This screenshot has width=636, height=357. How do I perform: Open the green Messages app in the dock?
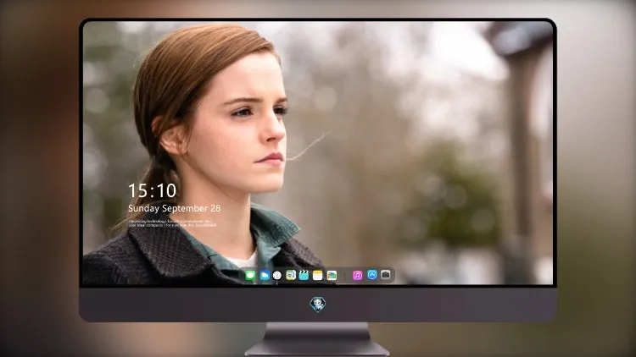pos(250,275)
